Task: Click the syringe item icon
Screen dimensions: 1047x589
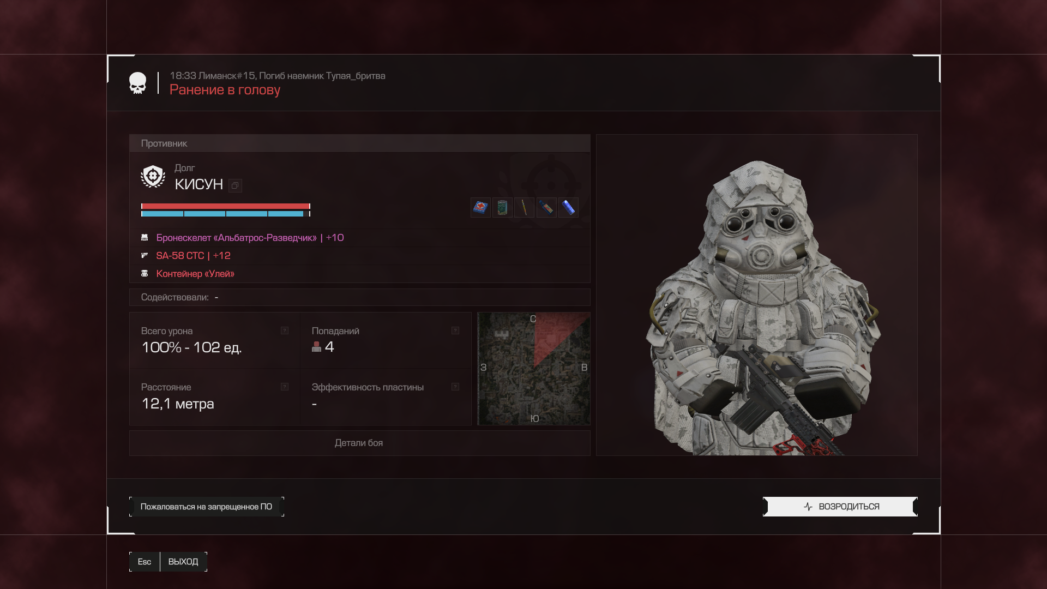Action: click(524, 207)
